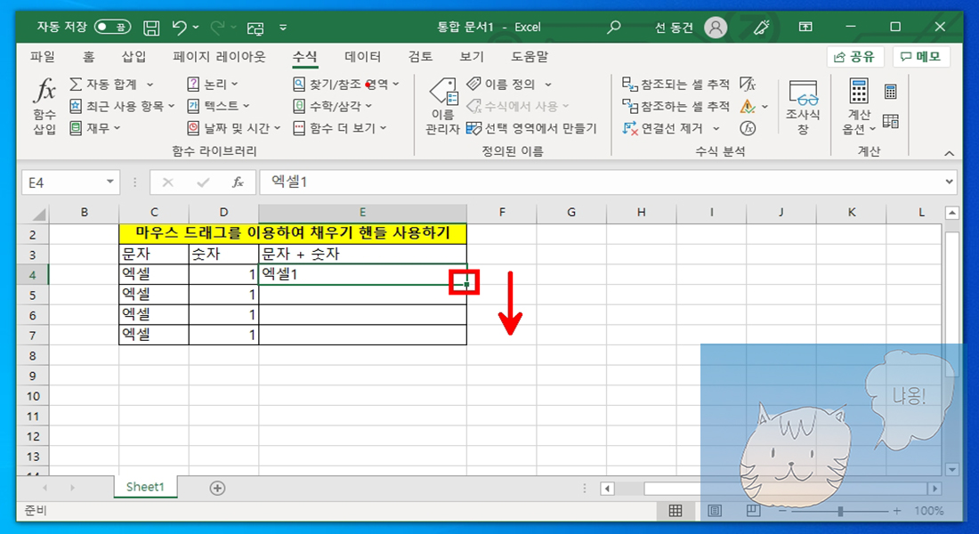Switch to the 홈 (Home) tab

[89, 56]
